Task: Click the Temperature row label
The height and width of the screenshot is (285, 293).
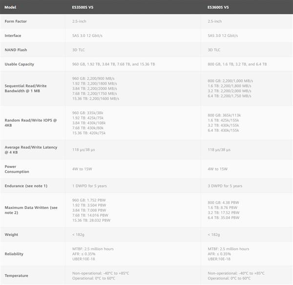Action: point(16,276)
